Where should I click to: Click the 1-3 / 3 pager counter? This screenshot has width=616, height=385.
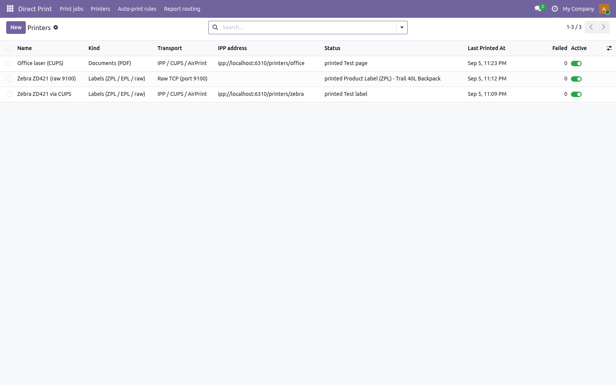click(574, 27)
